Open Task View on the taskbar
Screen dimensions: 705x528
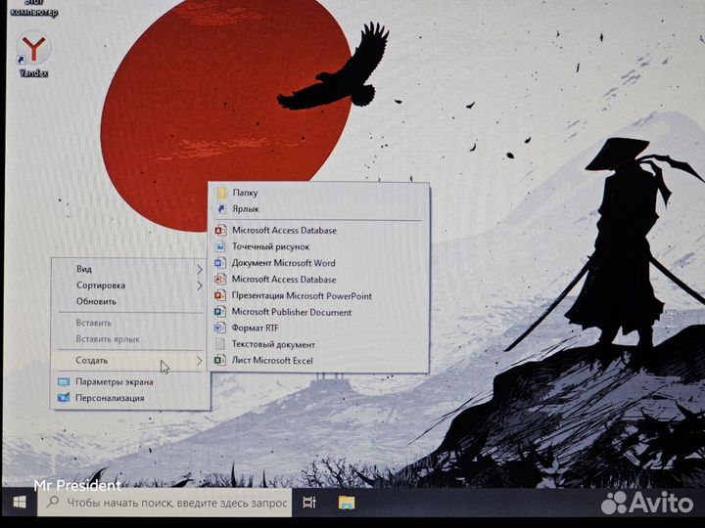coord(309,503)
